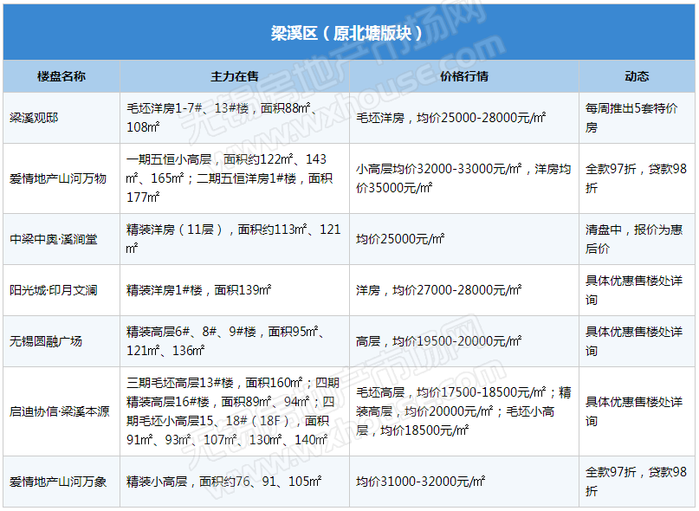Image resolution: width=699 pixels, height=511 pixels.
Task: Click the 每周推出5套特价房 status cell
Action: [633, 118]
